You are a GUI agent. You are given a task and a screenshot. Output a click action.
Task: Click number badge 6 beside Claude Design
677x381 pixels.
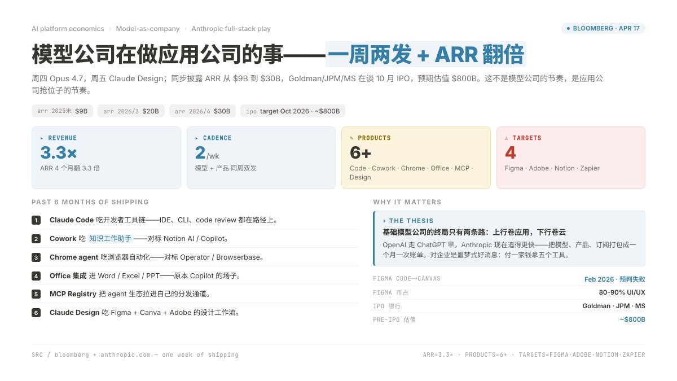coord(36,313)
